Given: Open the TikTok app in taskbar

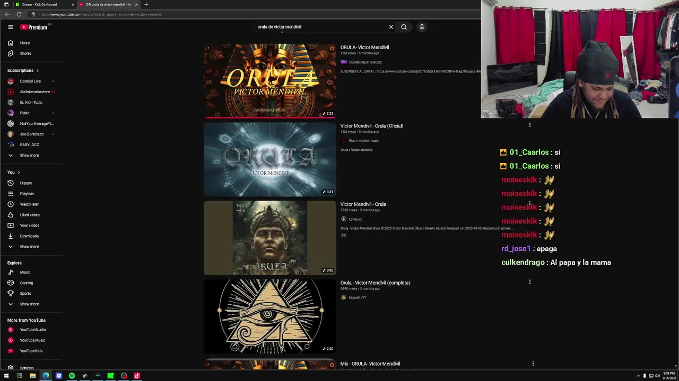Looking at the screenshot, I should click(137, 376).
